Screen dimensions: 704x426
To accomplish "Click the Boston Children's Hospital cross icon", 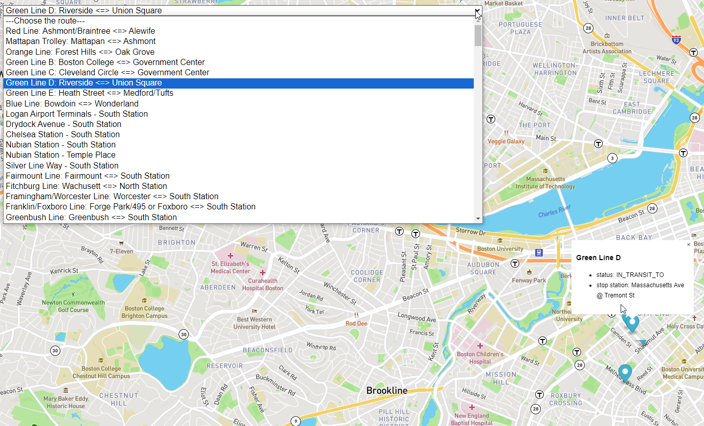I will click(480, 346).
